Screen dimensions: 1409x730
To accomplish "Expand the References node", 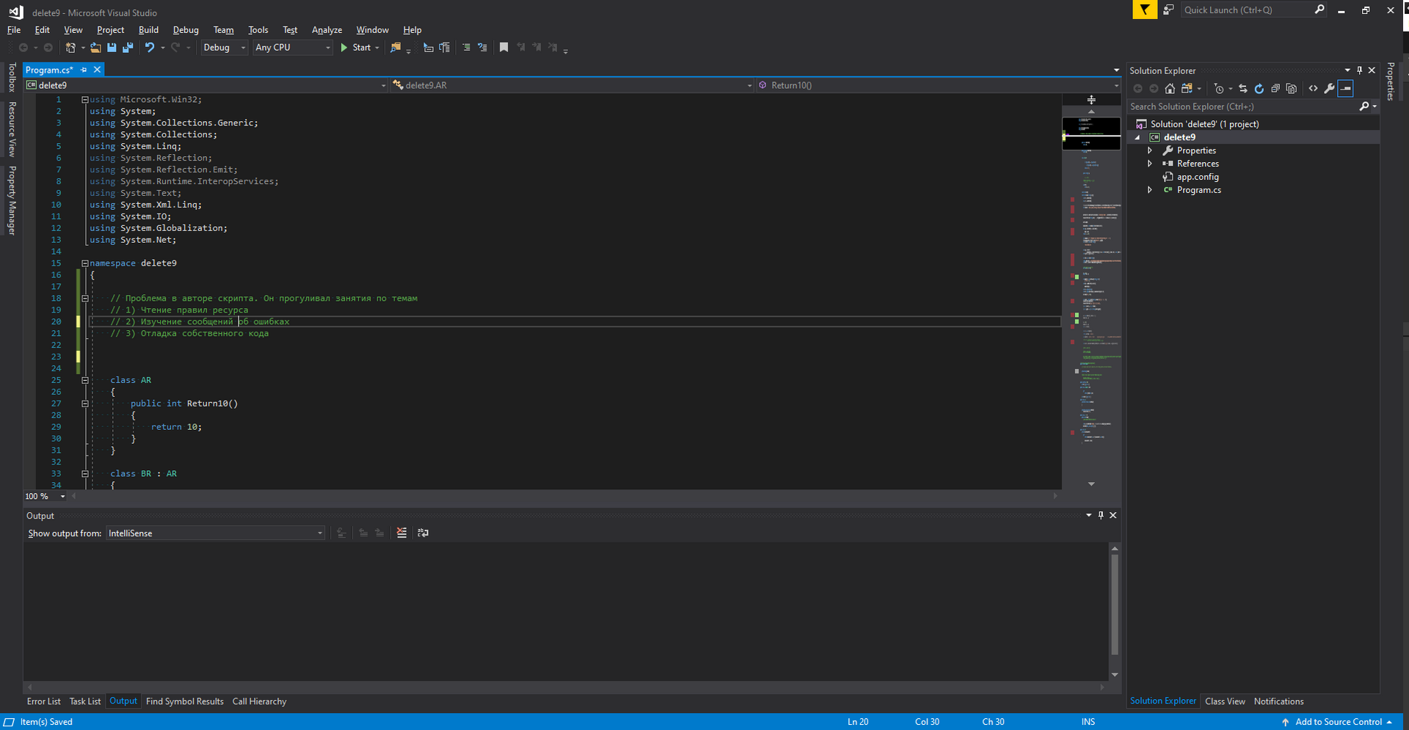I will coord(1150,164).
